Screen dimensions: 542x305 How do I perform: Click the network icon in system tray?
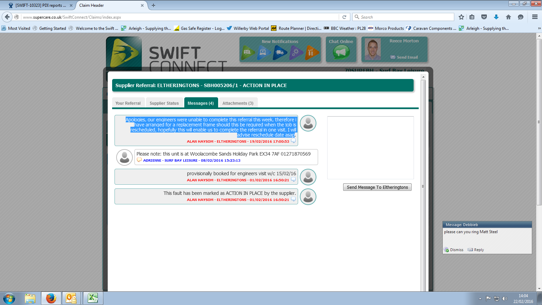(x=497, y=299)
